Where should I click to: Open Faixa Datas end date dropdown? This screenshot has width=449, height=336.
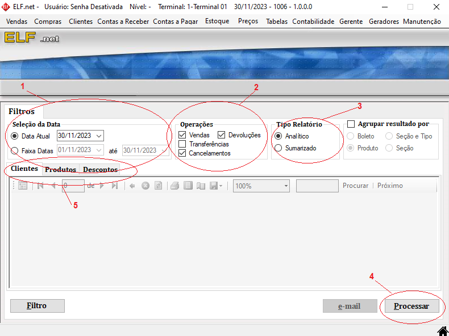click(164, 150)
